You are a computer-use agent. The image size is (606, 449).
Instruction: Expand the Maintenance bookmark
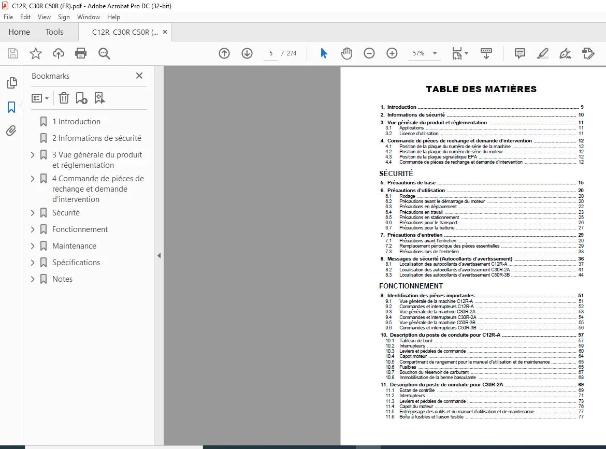point(33,246)
